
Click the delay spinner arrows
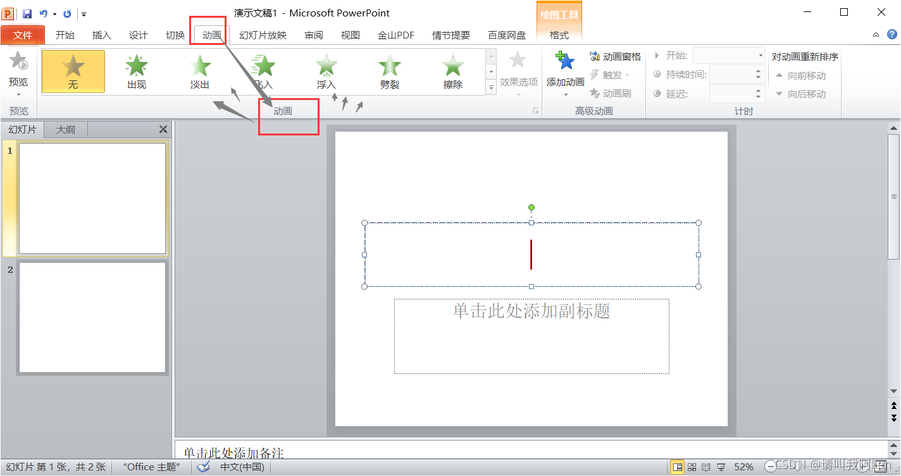coord(760,94)
